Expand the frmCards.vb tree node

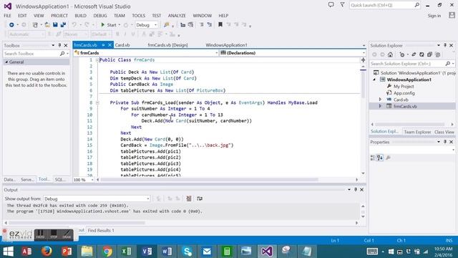pyautogui.click(x=380, y=107)
